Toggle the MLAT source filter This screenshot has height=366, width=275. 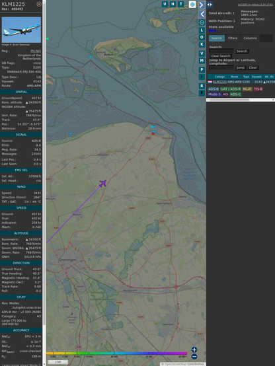[x=247, y=89]
